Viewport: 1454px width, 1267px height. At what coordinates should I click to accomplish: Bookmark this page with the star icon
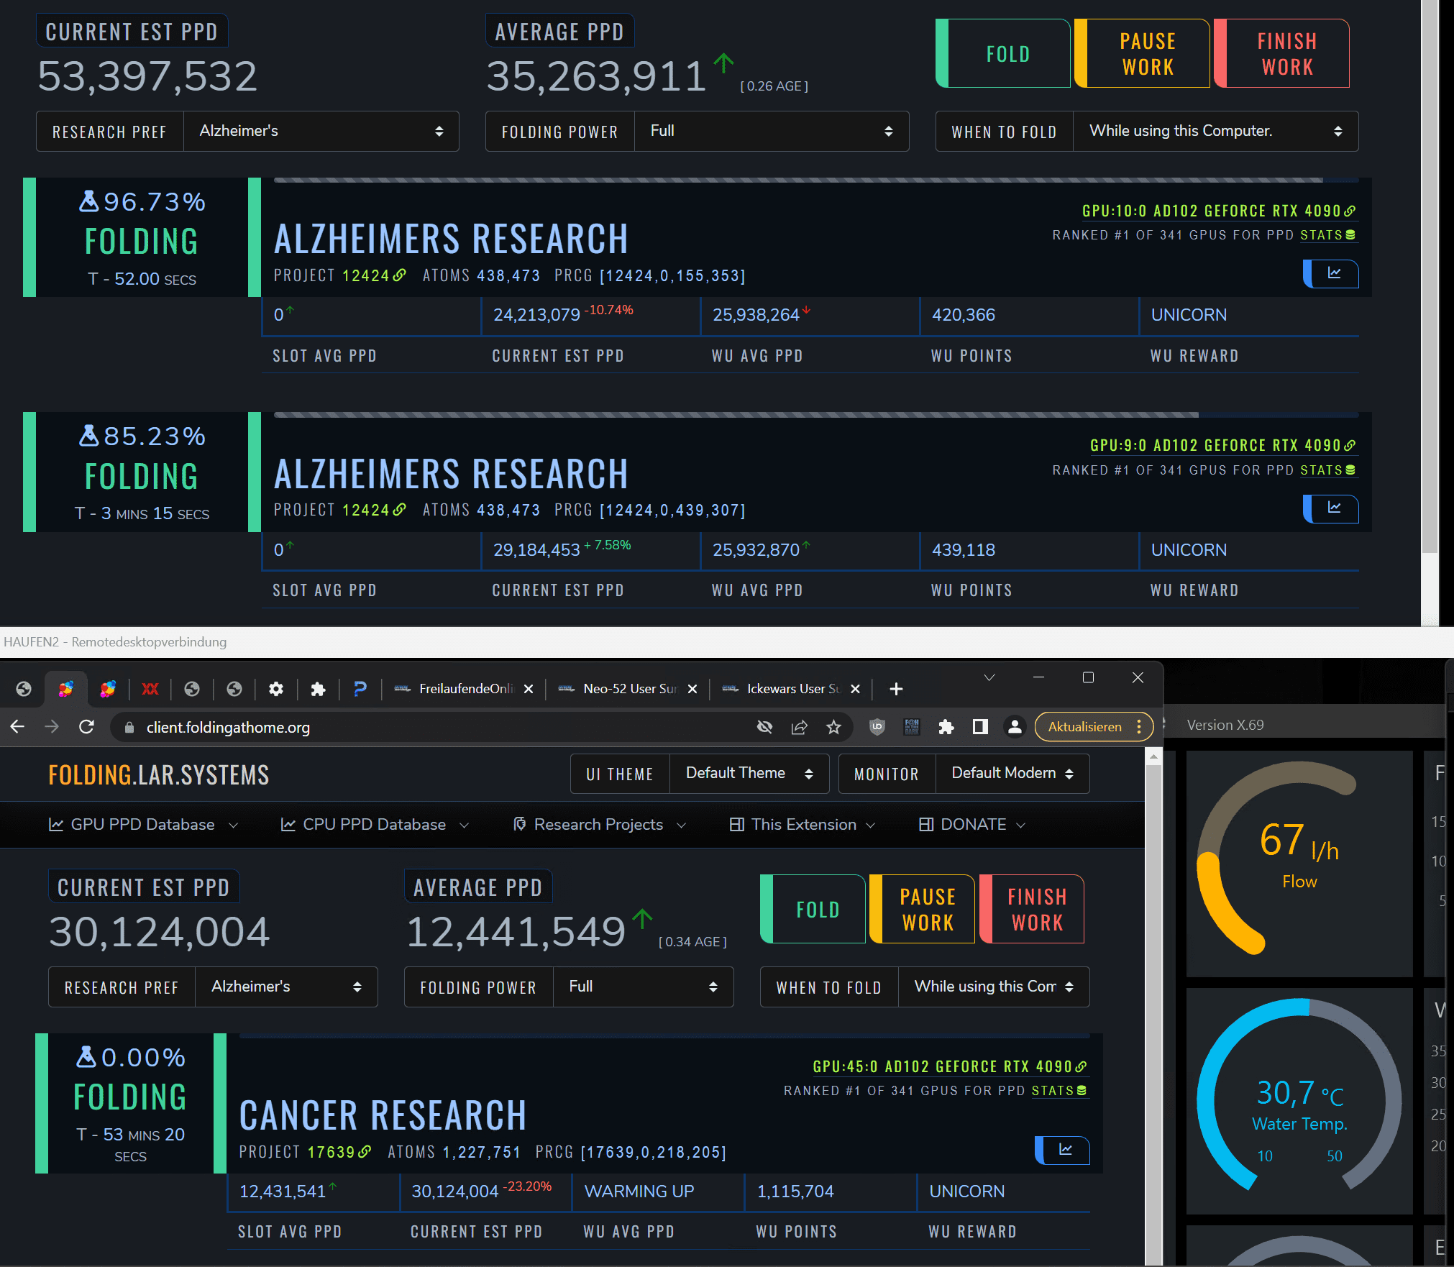[x=833, y=727]
